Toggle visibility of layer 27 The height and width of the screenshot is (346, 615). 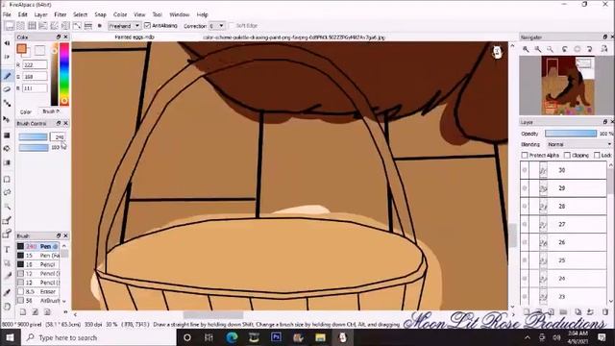click(x=525, y=224)
